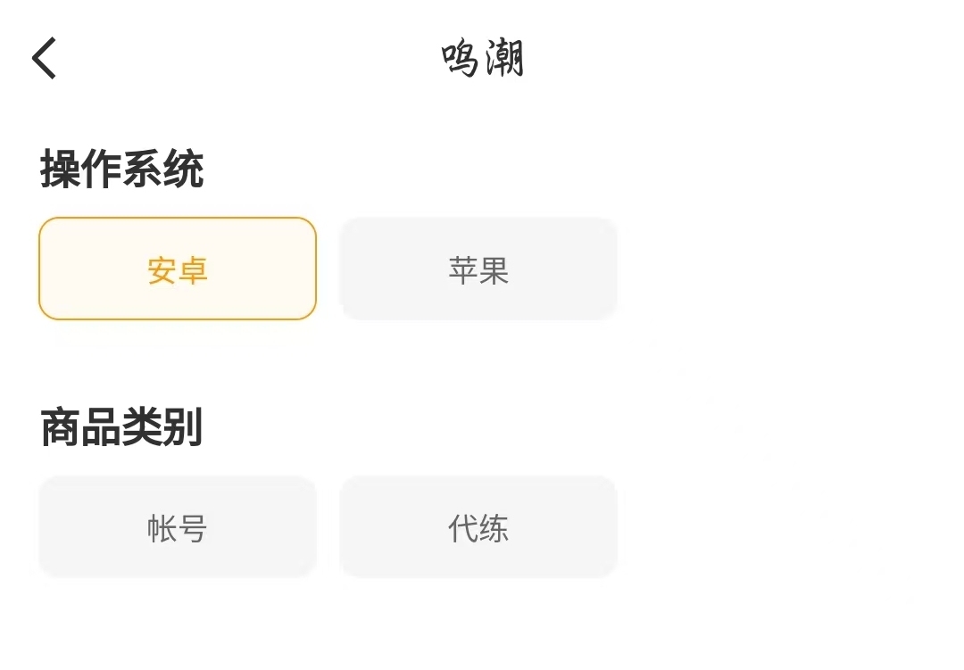964x670 pixels.
Task: Click the 鸣潮 page title
Action: (x=482, y=59)
